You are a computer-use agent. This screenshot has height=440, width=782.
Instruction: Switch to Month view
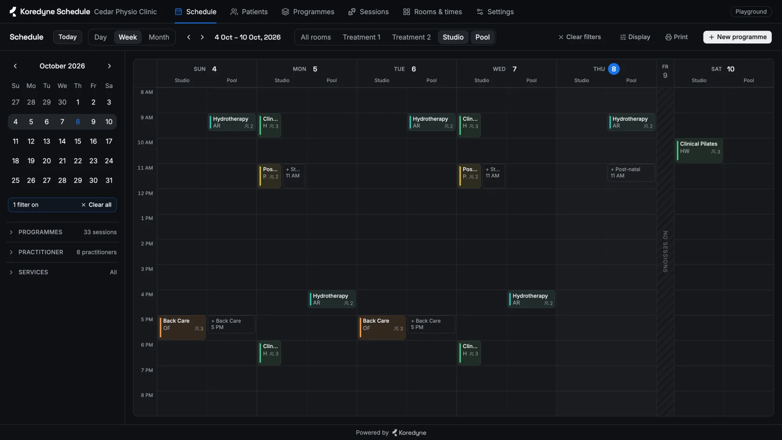159,37
